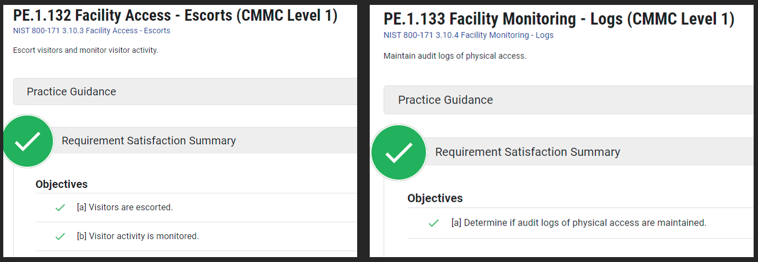Select objective text [b] Visitor activity is monitored
Screen dimensions: 758x262
138,236
